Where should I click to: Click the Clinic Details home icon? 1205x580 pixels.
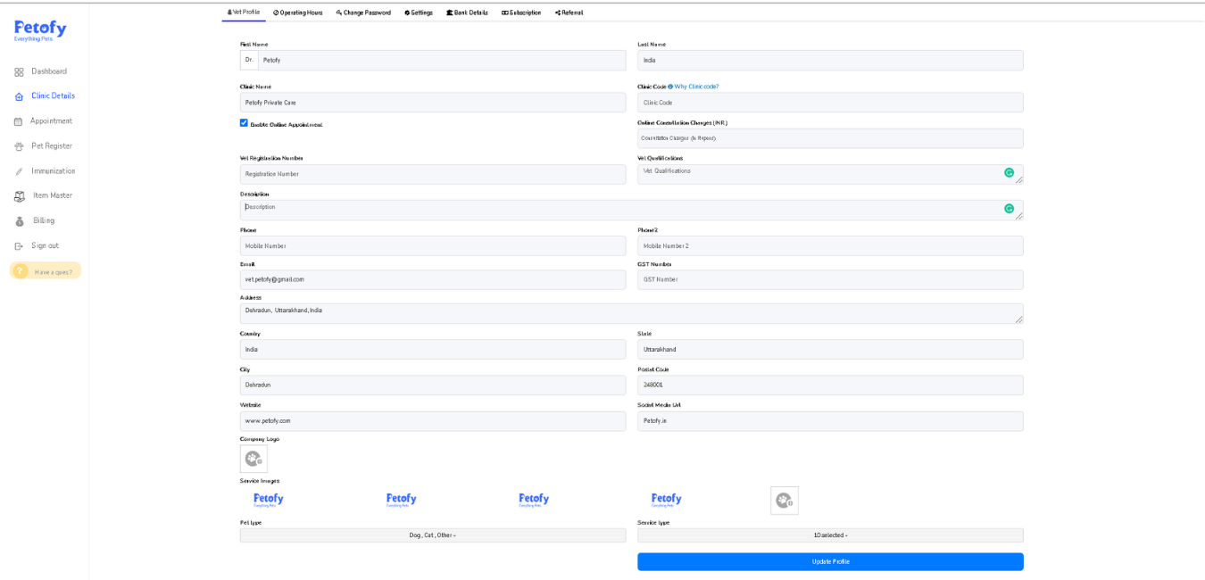(x=19, y=96)
